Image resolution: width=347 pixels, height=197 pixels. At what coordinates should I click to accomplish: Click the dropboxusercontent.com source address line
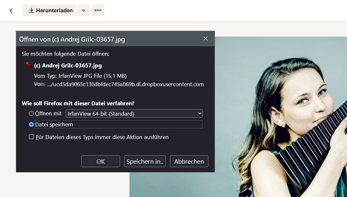click(119, 84)
